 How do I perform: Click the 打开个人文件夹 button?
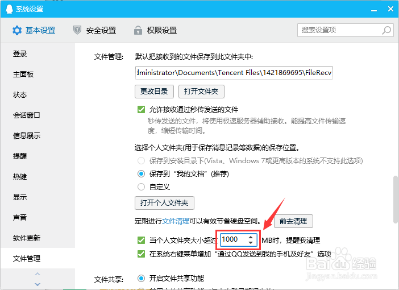click(x=164, y=203)
